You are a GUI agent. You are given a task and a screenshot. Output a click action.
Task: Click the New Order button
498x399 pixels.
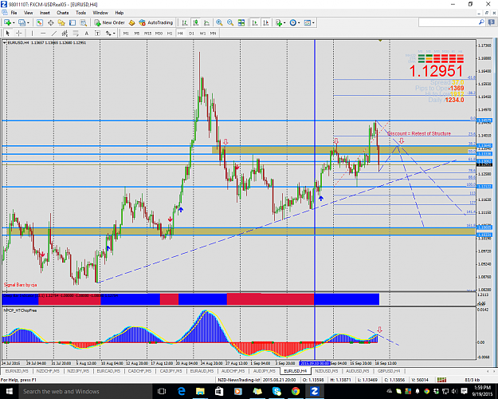[110, 22]
